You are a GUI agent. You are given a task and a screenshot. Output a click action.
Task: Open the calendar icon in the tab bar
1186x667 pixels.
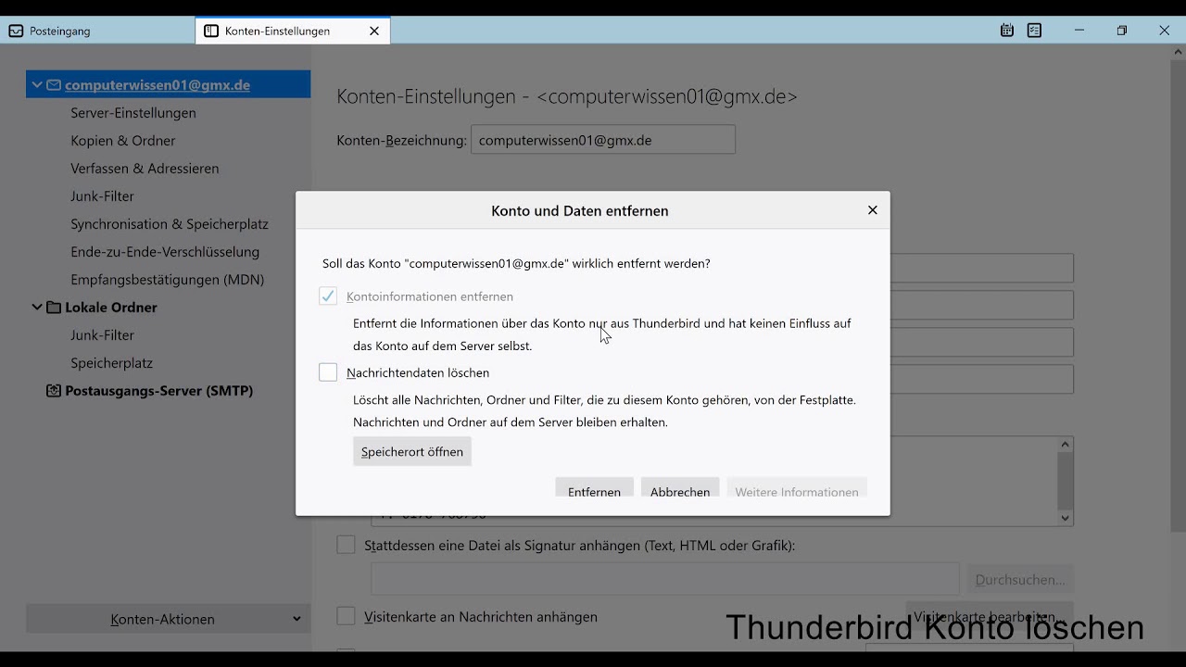pos(1007,31)
